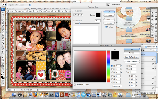This screenshot has height=99, width=158.
Task: Click Add To Swatches button
Action: coord(132,57)
